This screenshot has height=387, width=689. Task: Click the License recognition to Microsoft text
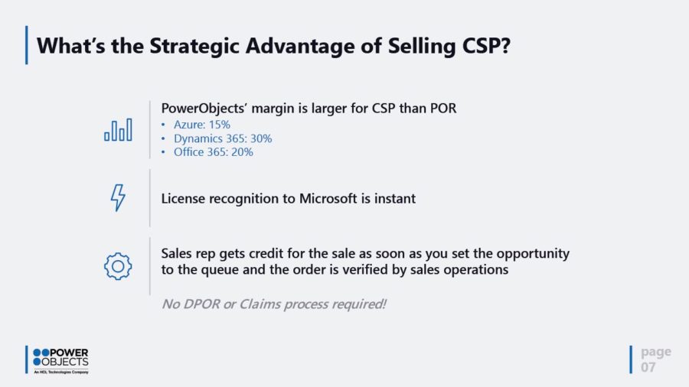[x=289, y=199]
